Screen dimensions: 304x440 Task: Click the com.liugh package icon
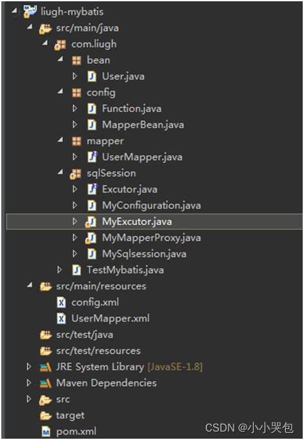pos(61,45)
